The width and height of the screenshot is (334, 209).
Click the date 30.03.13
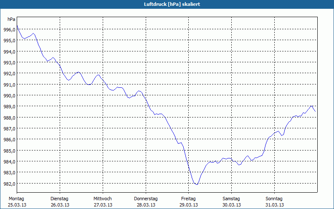(232, 205)
